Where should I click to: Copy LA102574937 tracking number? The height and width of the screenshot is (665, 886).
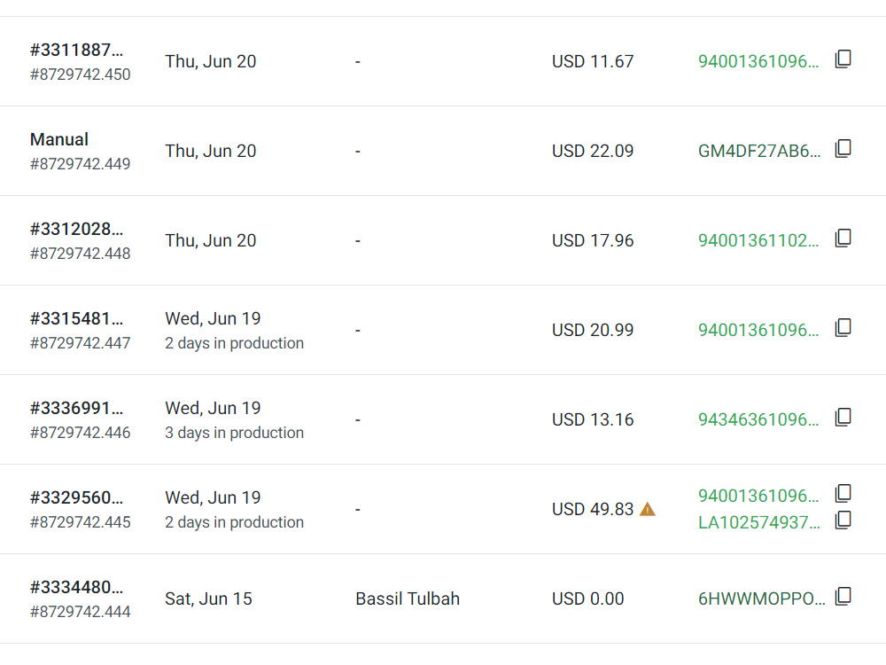[843, 520]
